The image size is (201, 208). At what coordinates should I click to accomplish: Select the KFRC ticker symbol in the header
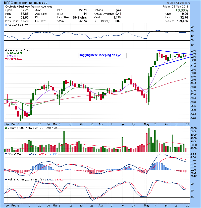click(9, 3)
